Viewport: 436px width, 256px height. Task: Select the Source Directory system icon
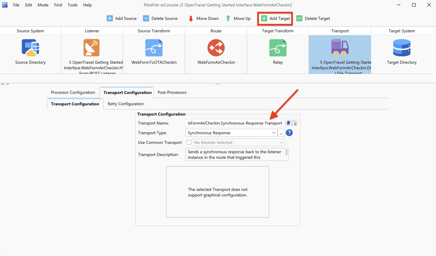[x=30, y=48]
